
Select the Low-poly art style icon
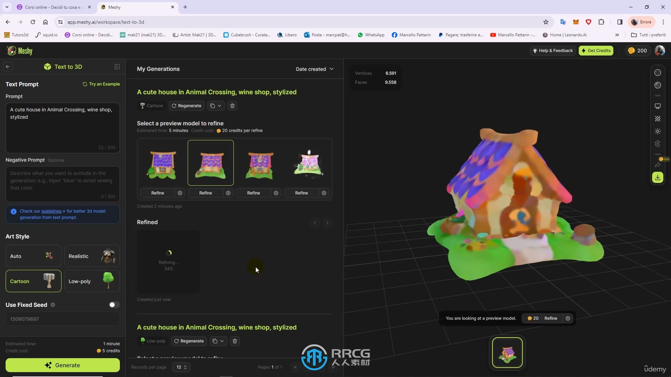(x=108, y=281)
